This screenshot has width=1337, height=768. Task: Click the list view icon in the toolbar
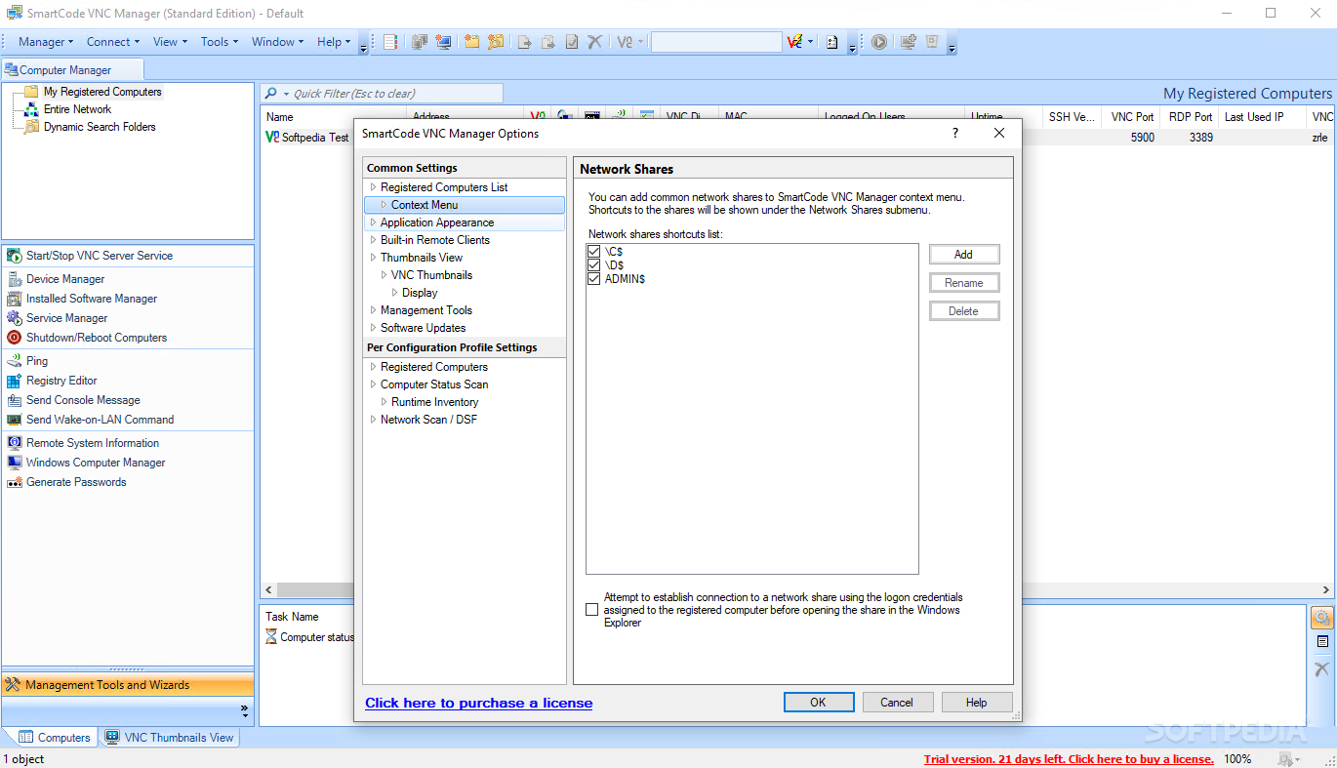pos(391,42)
